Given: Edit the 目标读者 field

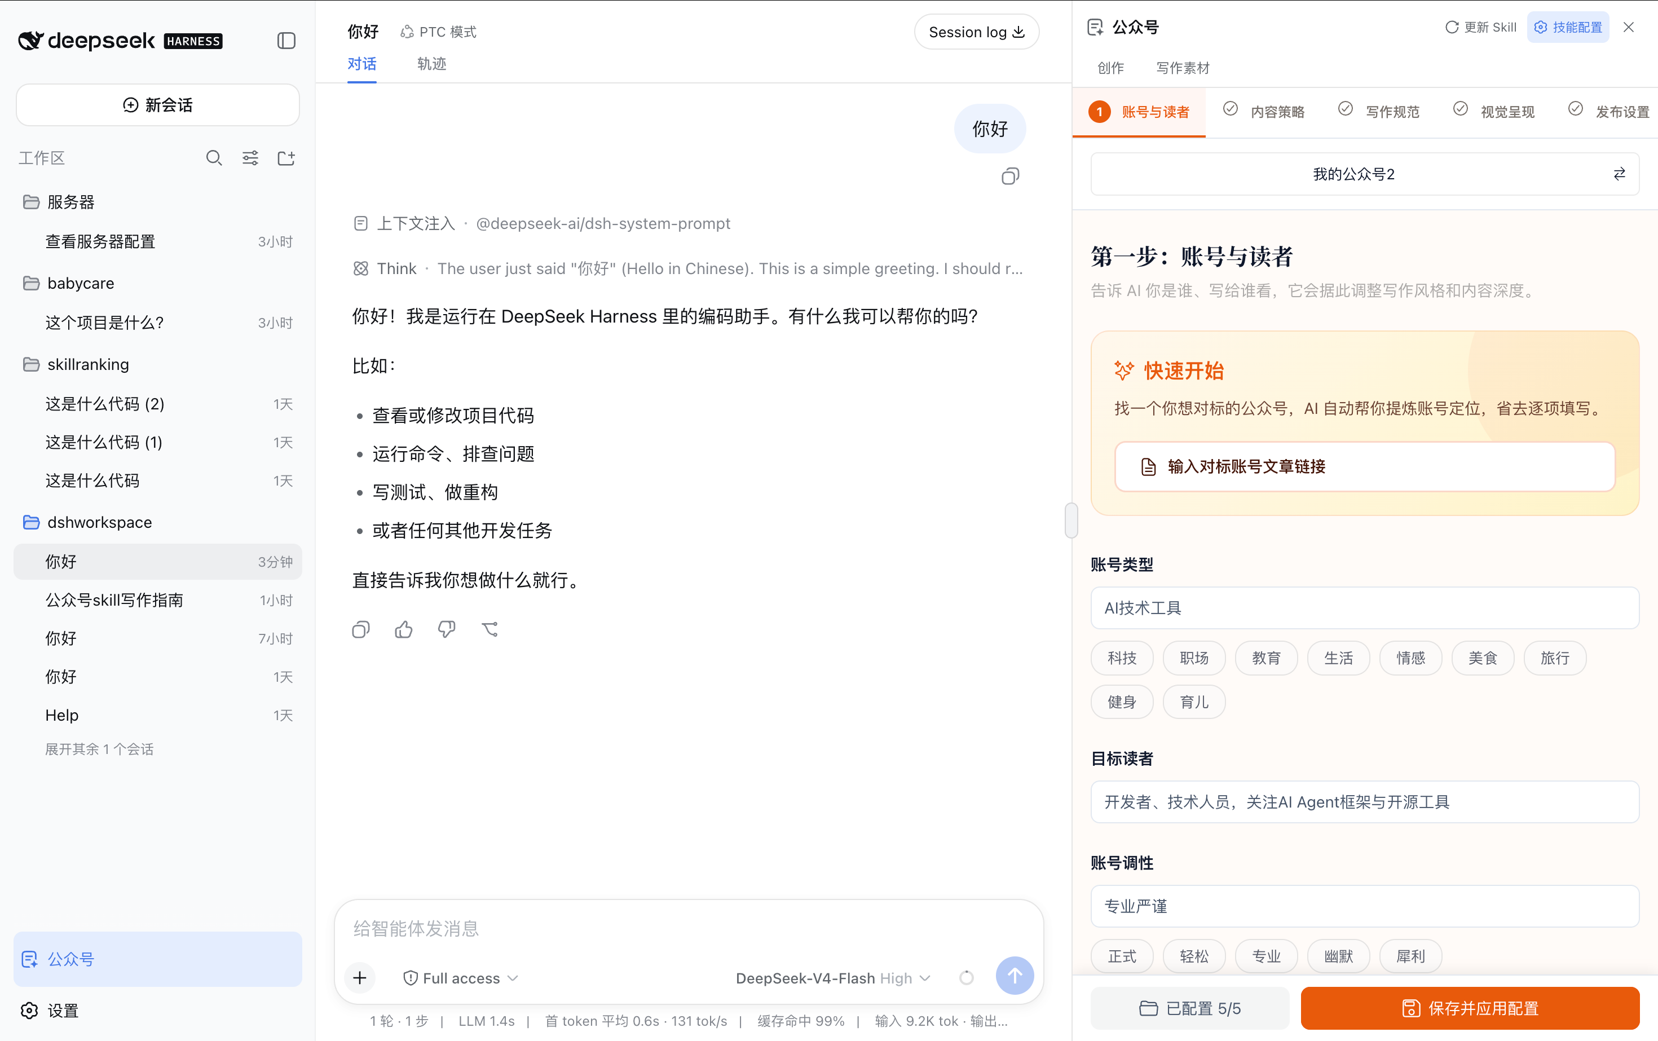Looking at the screenshot, I should click(x=1365, y=802).
